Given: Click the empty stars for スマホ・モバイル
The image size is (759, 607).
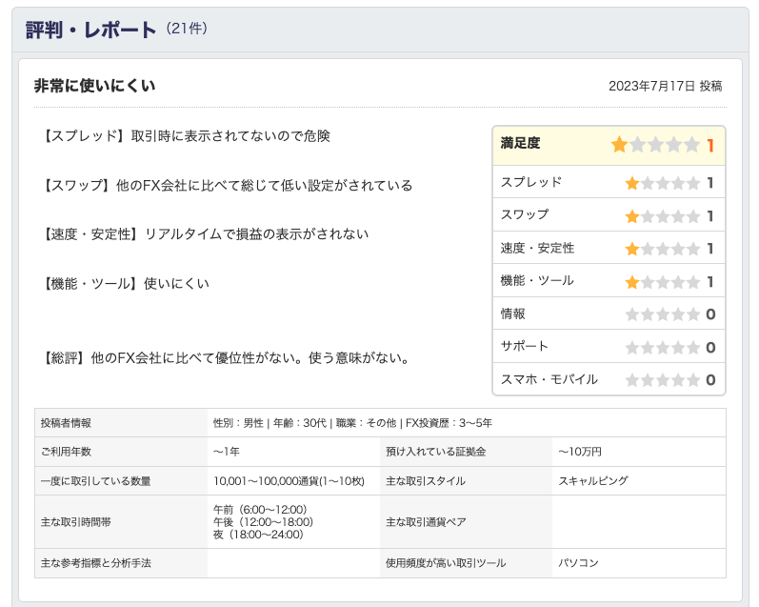Looking at the screenshot, I should click(662, 380).
